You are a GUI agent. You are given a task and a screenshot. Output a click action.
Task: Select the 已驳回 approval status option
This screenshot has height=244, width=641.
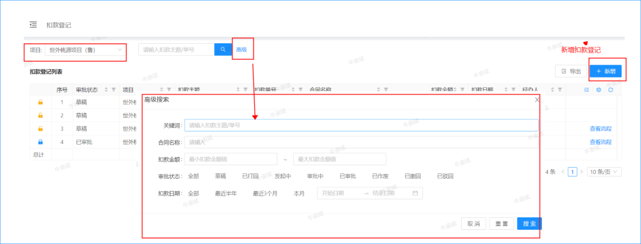click(x=445, y=176)
